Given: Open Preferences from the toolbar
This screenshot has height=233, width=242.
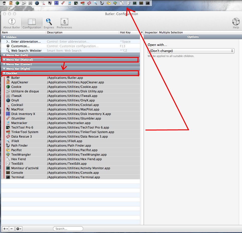Looking at the screenshot, I should click(x=64, y=23).
